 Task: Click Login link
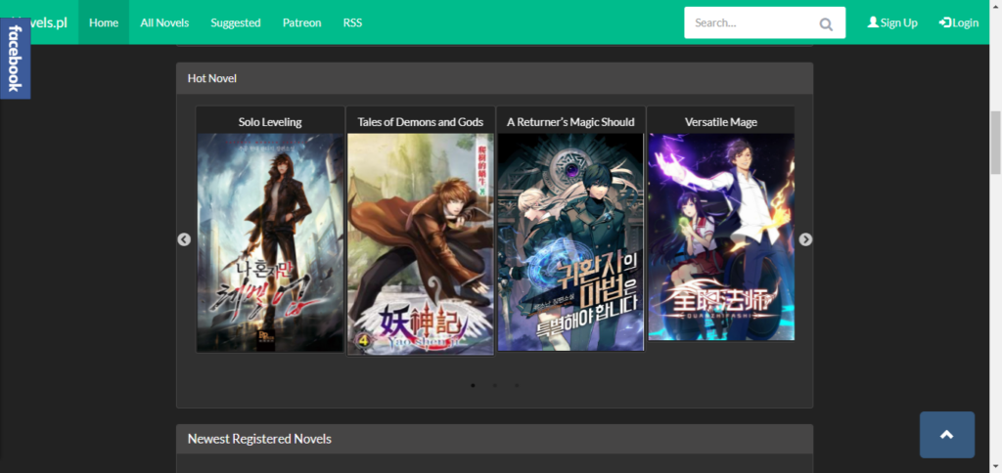point(959,22)
